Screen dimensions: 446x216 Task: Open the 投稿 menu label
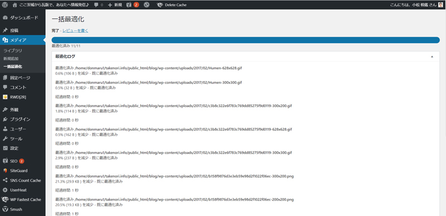point(14,31)
